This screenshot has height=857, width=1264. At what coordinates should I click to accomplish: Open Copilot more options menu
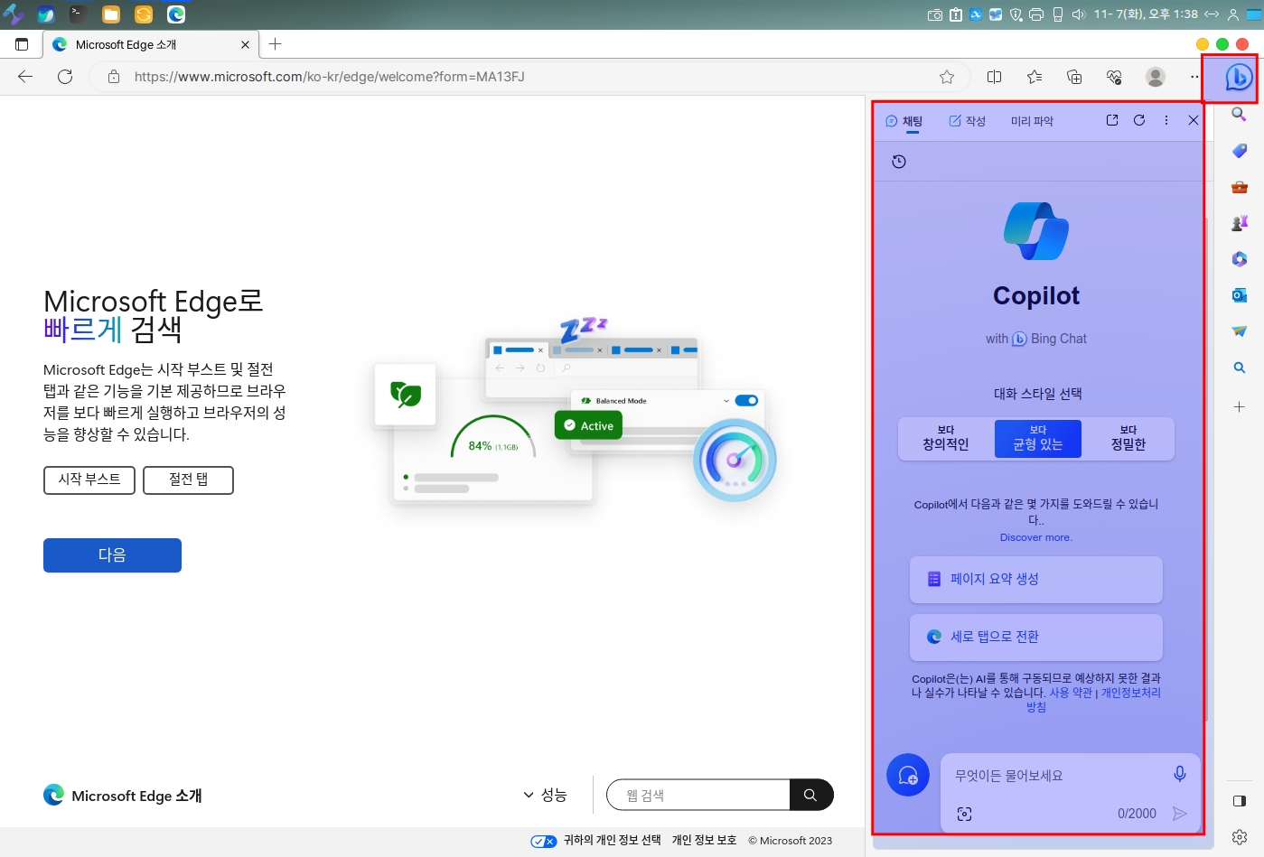click(x=1166, y=120)
